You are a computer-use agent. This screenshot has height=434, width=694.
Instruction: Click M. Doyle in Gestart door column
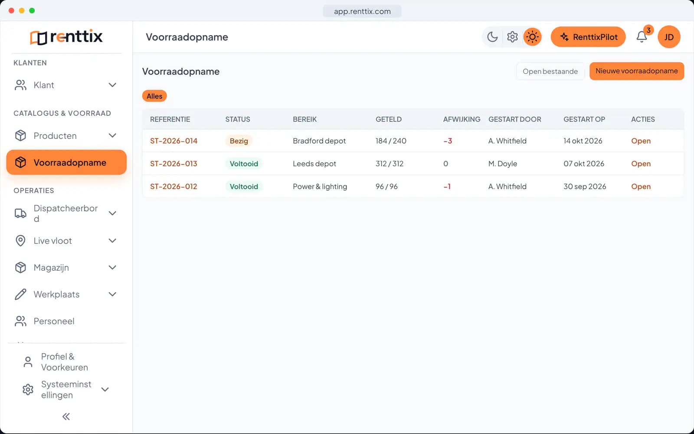[503, 164]
